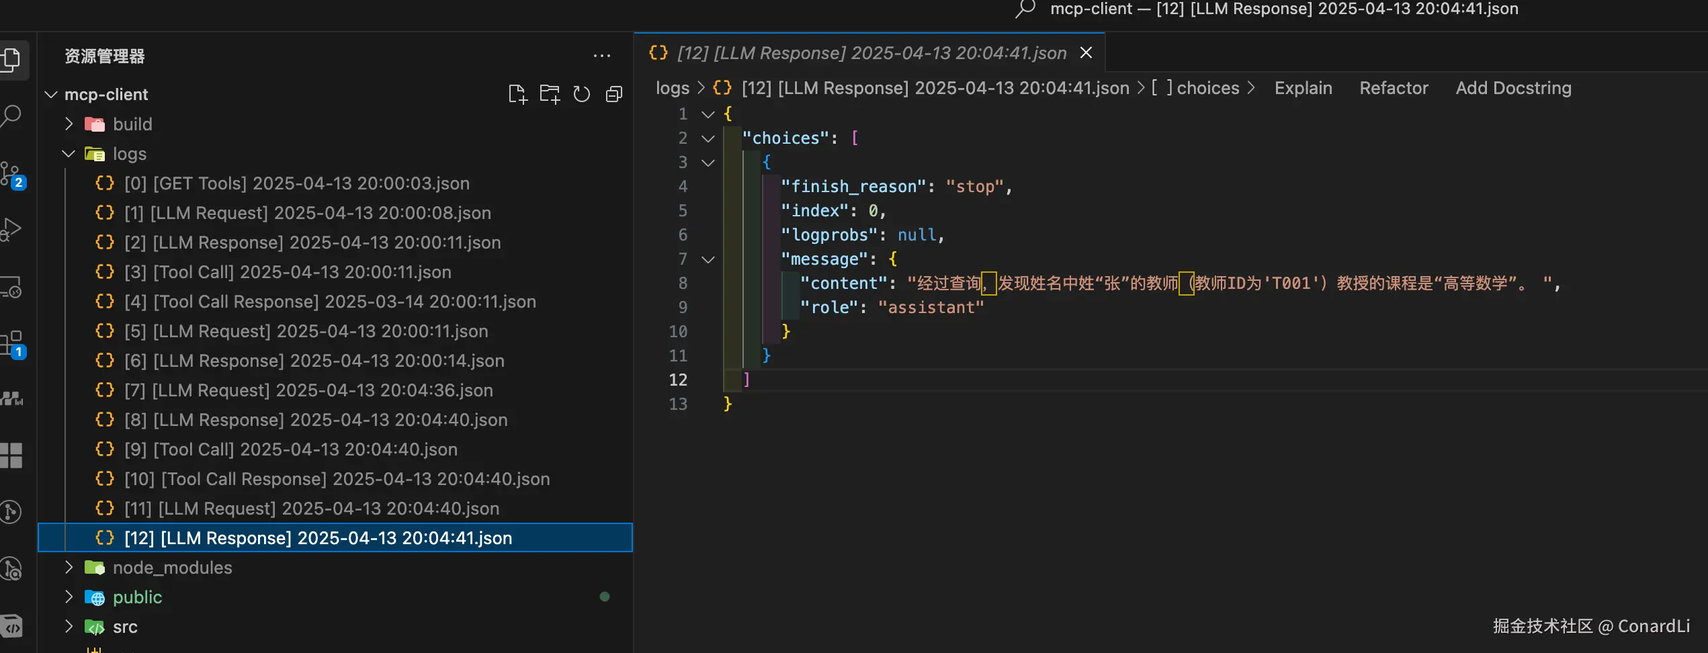Click the Refactor action link

point(1394,88)
